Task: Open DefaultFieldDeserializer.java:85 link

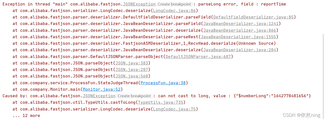Action: (253, 17)
